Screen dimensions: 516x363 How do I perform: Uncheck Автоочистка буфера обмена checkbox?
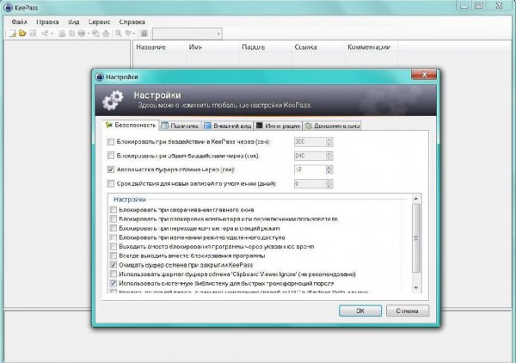[111, 169]
